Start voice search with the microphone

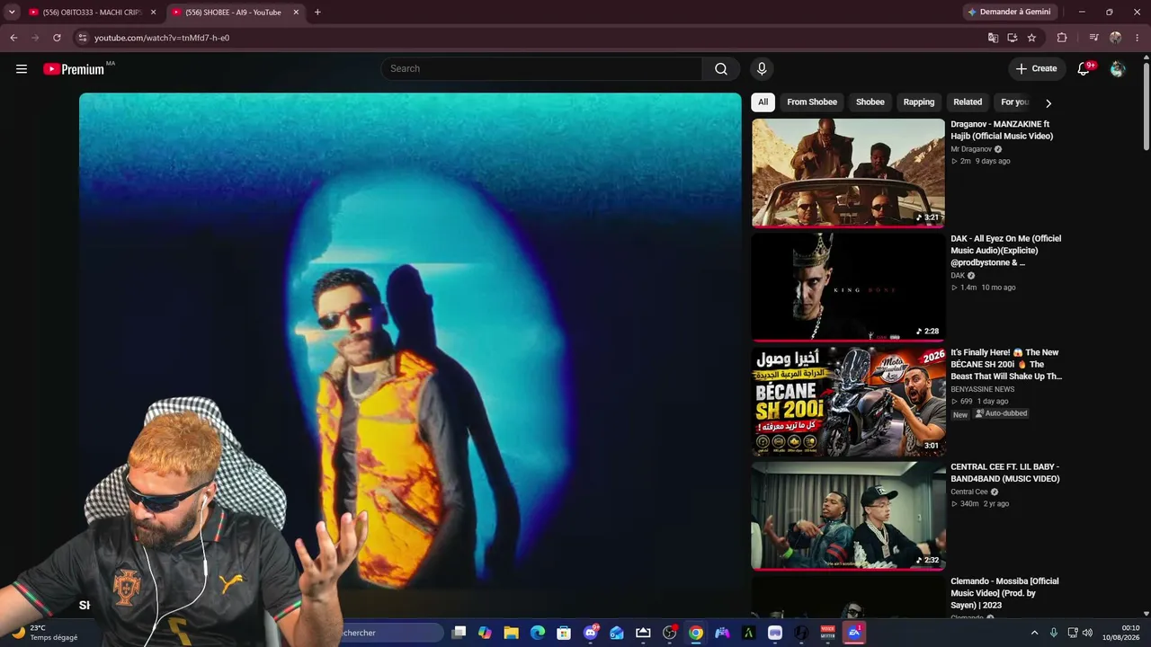tap(762, 69)
